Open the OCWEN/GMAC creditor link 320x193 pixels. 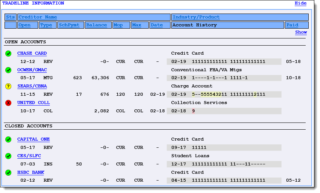pyautogui.click(x=32, y=70)
